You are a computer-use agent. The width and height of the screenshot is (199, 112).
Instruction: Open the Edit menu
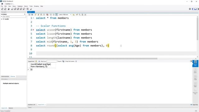pos(6,6)
